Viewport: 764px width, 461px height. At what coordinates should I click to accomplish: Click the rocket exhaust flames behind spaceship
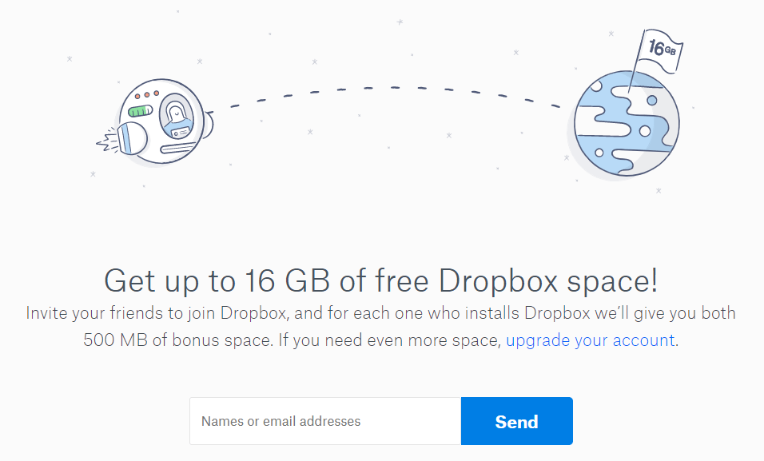(108, 141)
